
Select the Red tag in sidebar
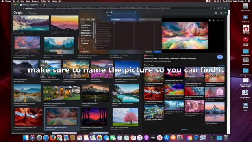84,49
